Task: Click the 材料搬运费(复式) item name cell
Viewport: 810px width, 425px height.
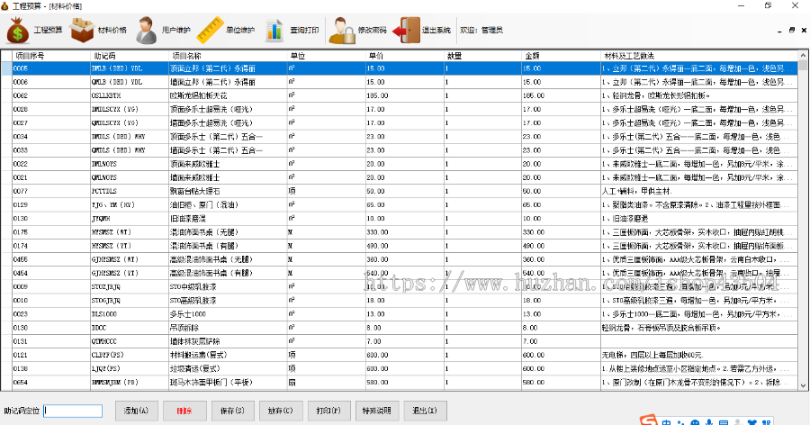Action: tap(229, 355)
